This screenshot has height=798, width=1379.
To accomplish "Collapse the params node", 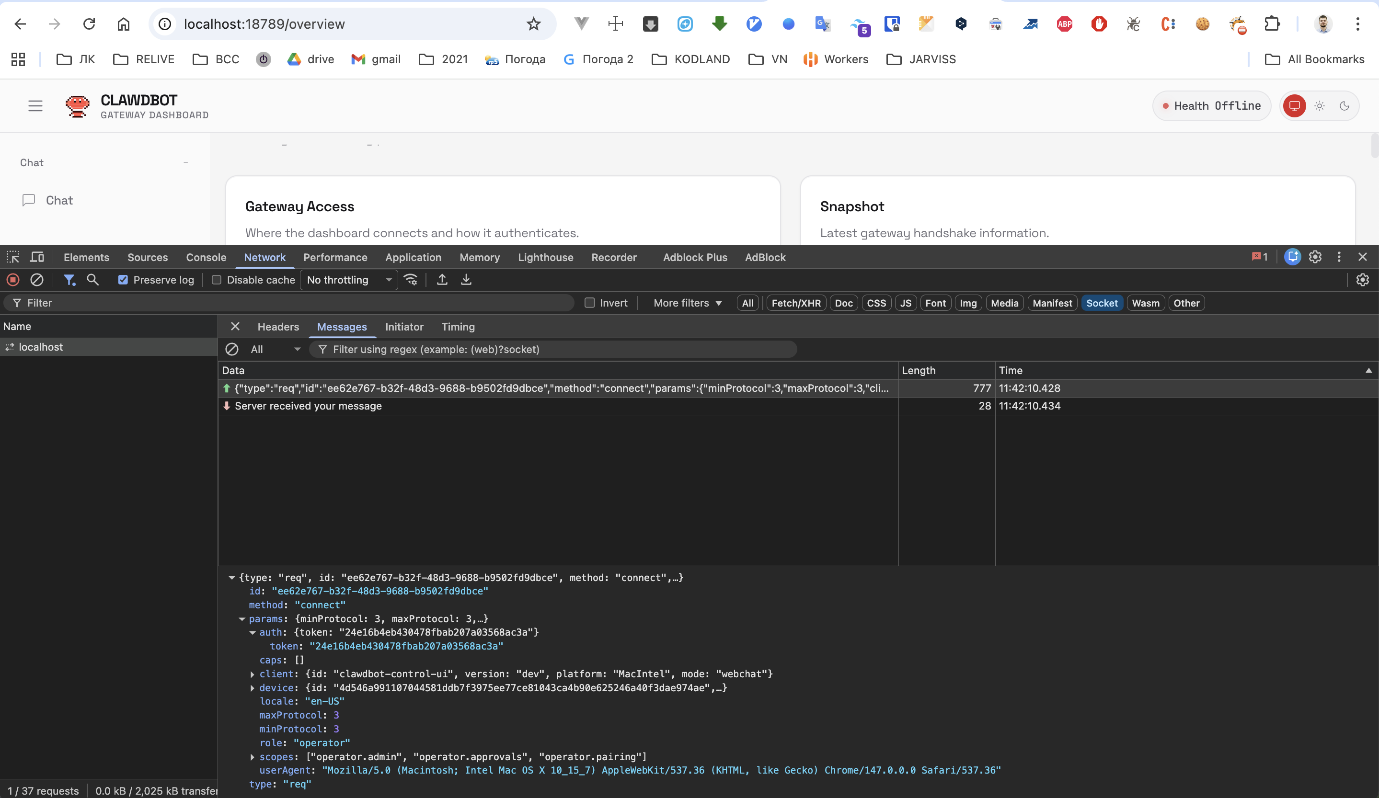I will point(242,619).
